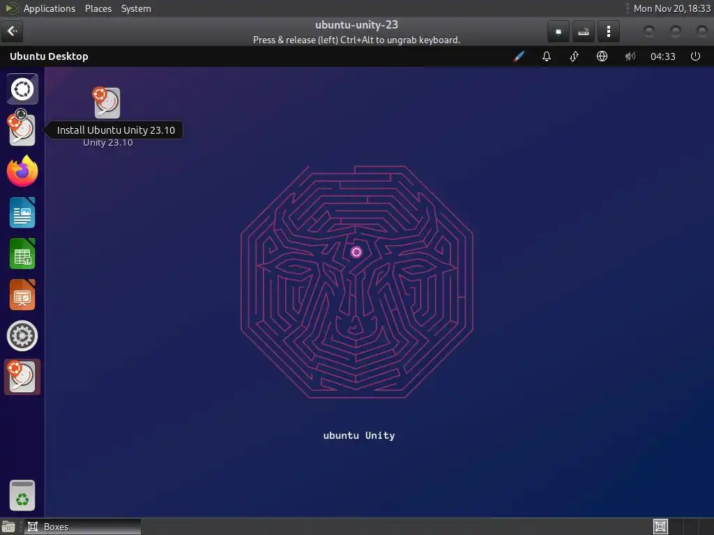Click the Ubuntu Desktop panel title
Viewport: 714px width, 535px height.
click(x=49, y=56)
